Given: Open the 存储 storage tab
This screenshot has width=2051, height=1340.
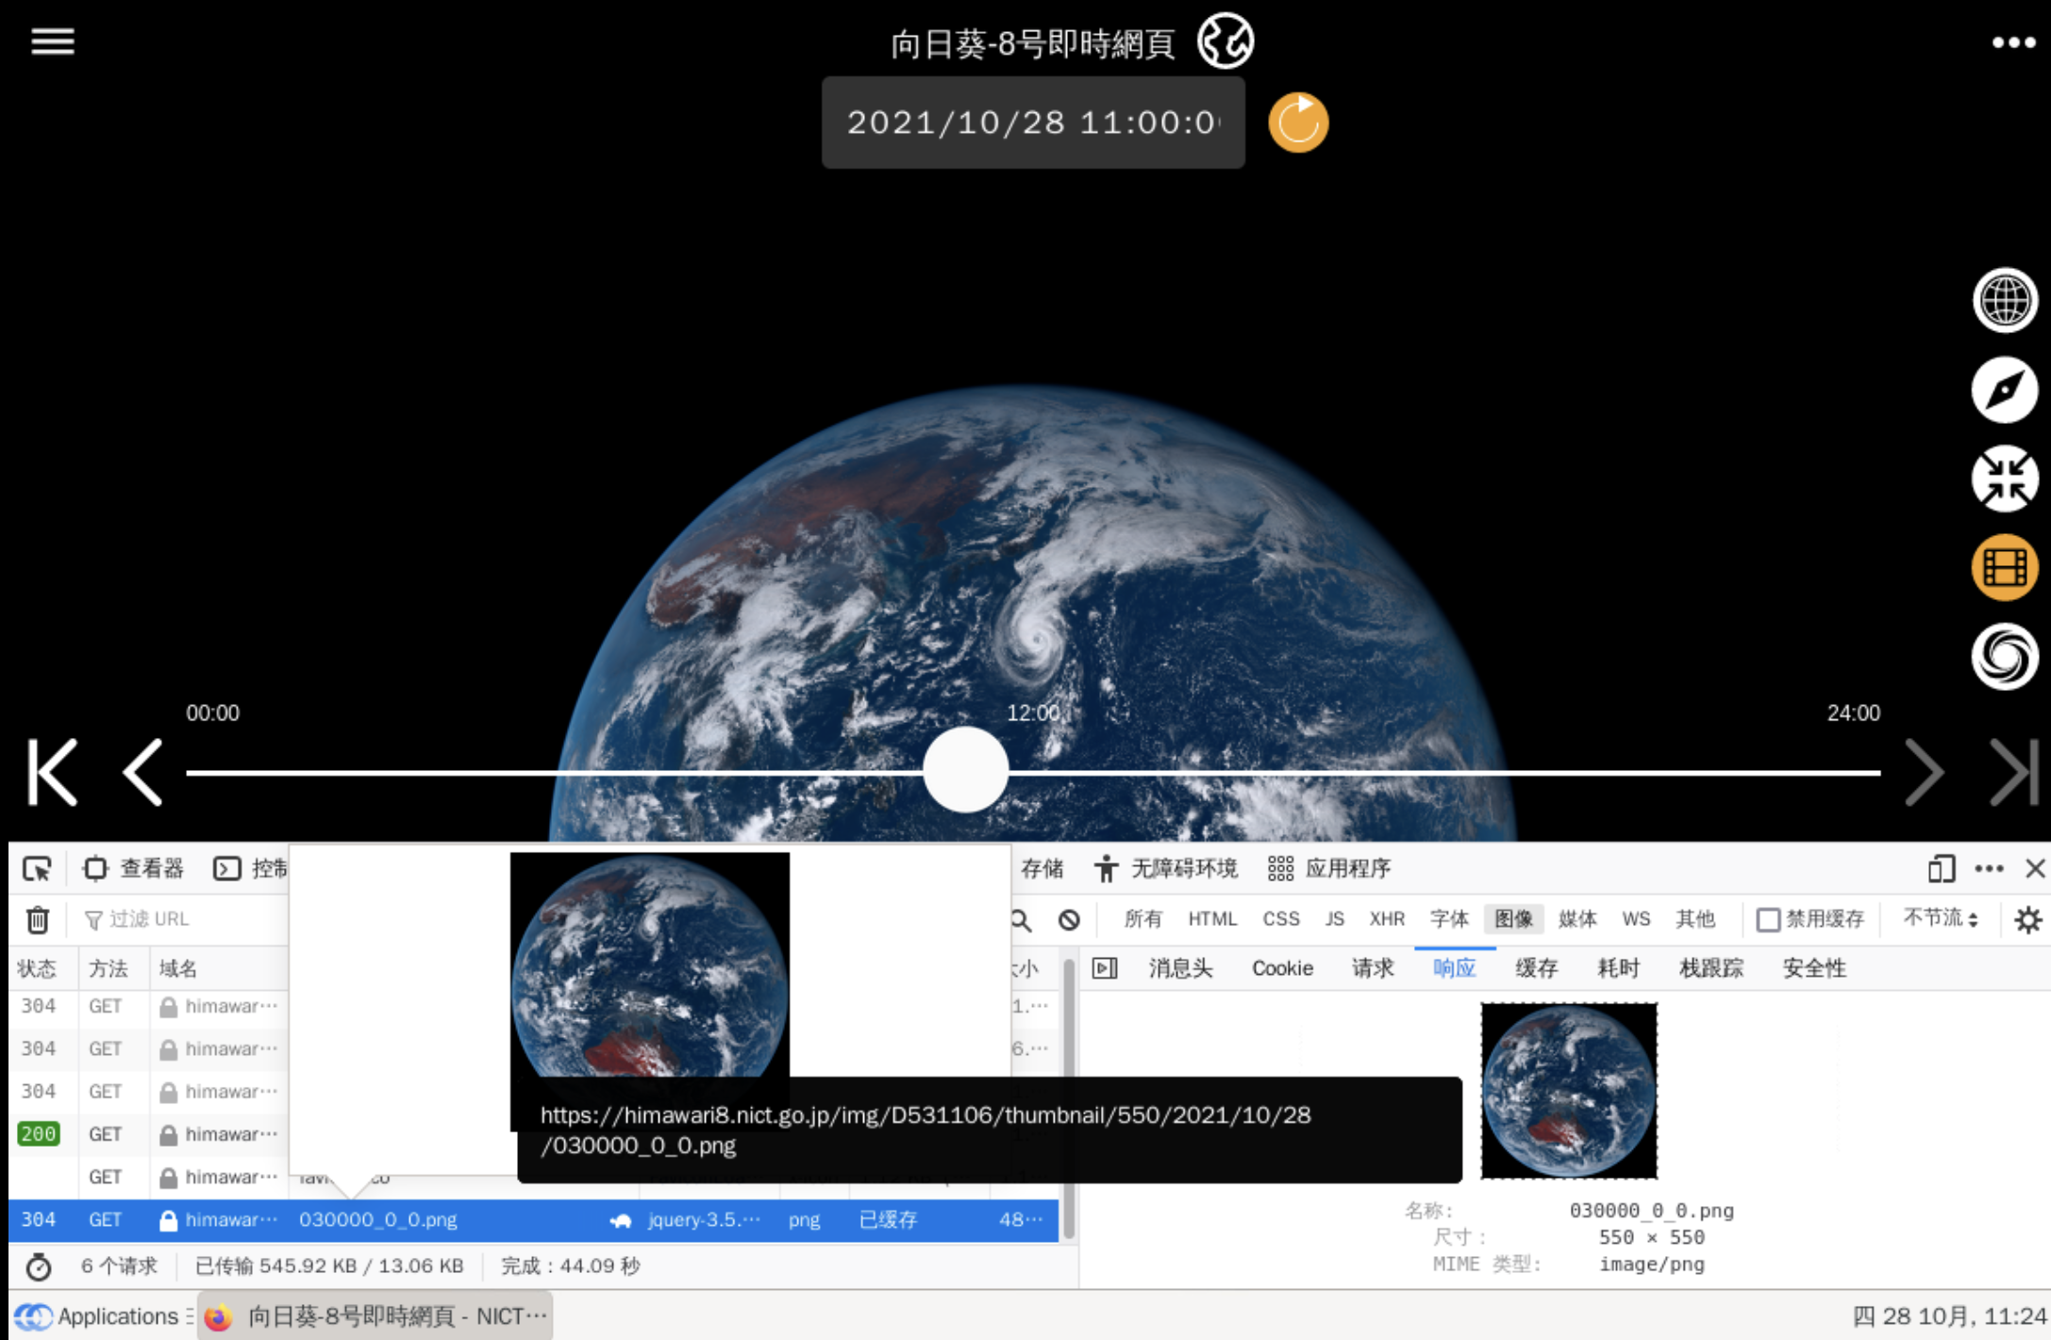Looking at the screenshot, I should click(x=1042, y=868).
